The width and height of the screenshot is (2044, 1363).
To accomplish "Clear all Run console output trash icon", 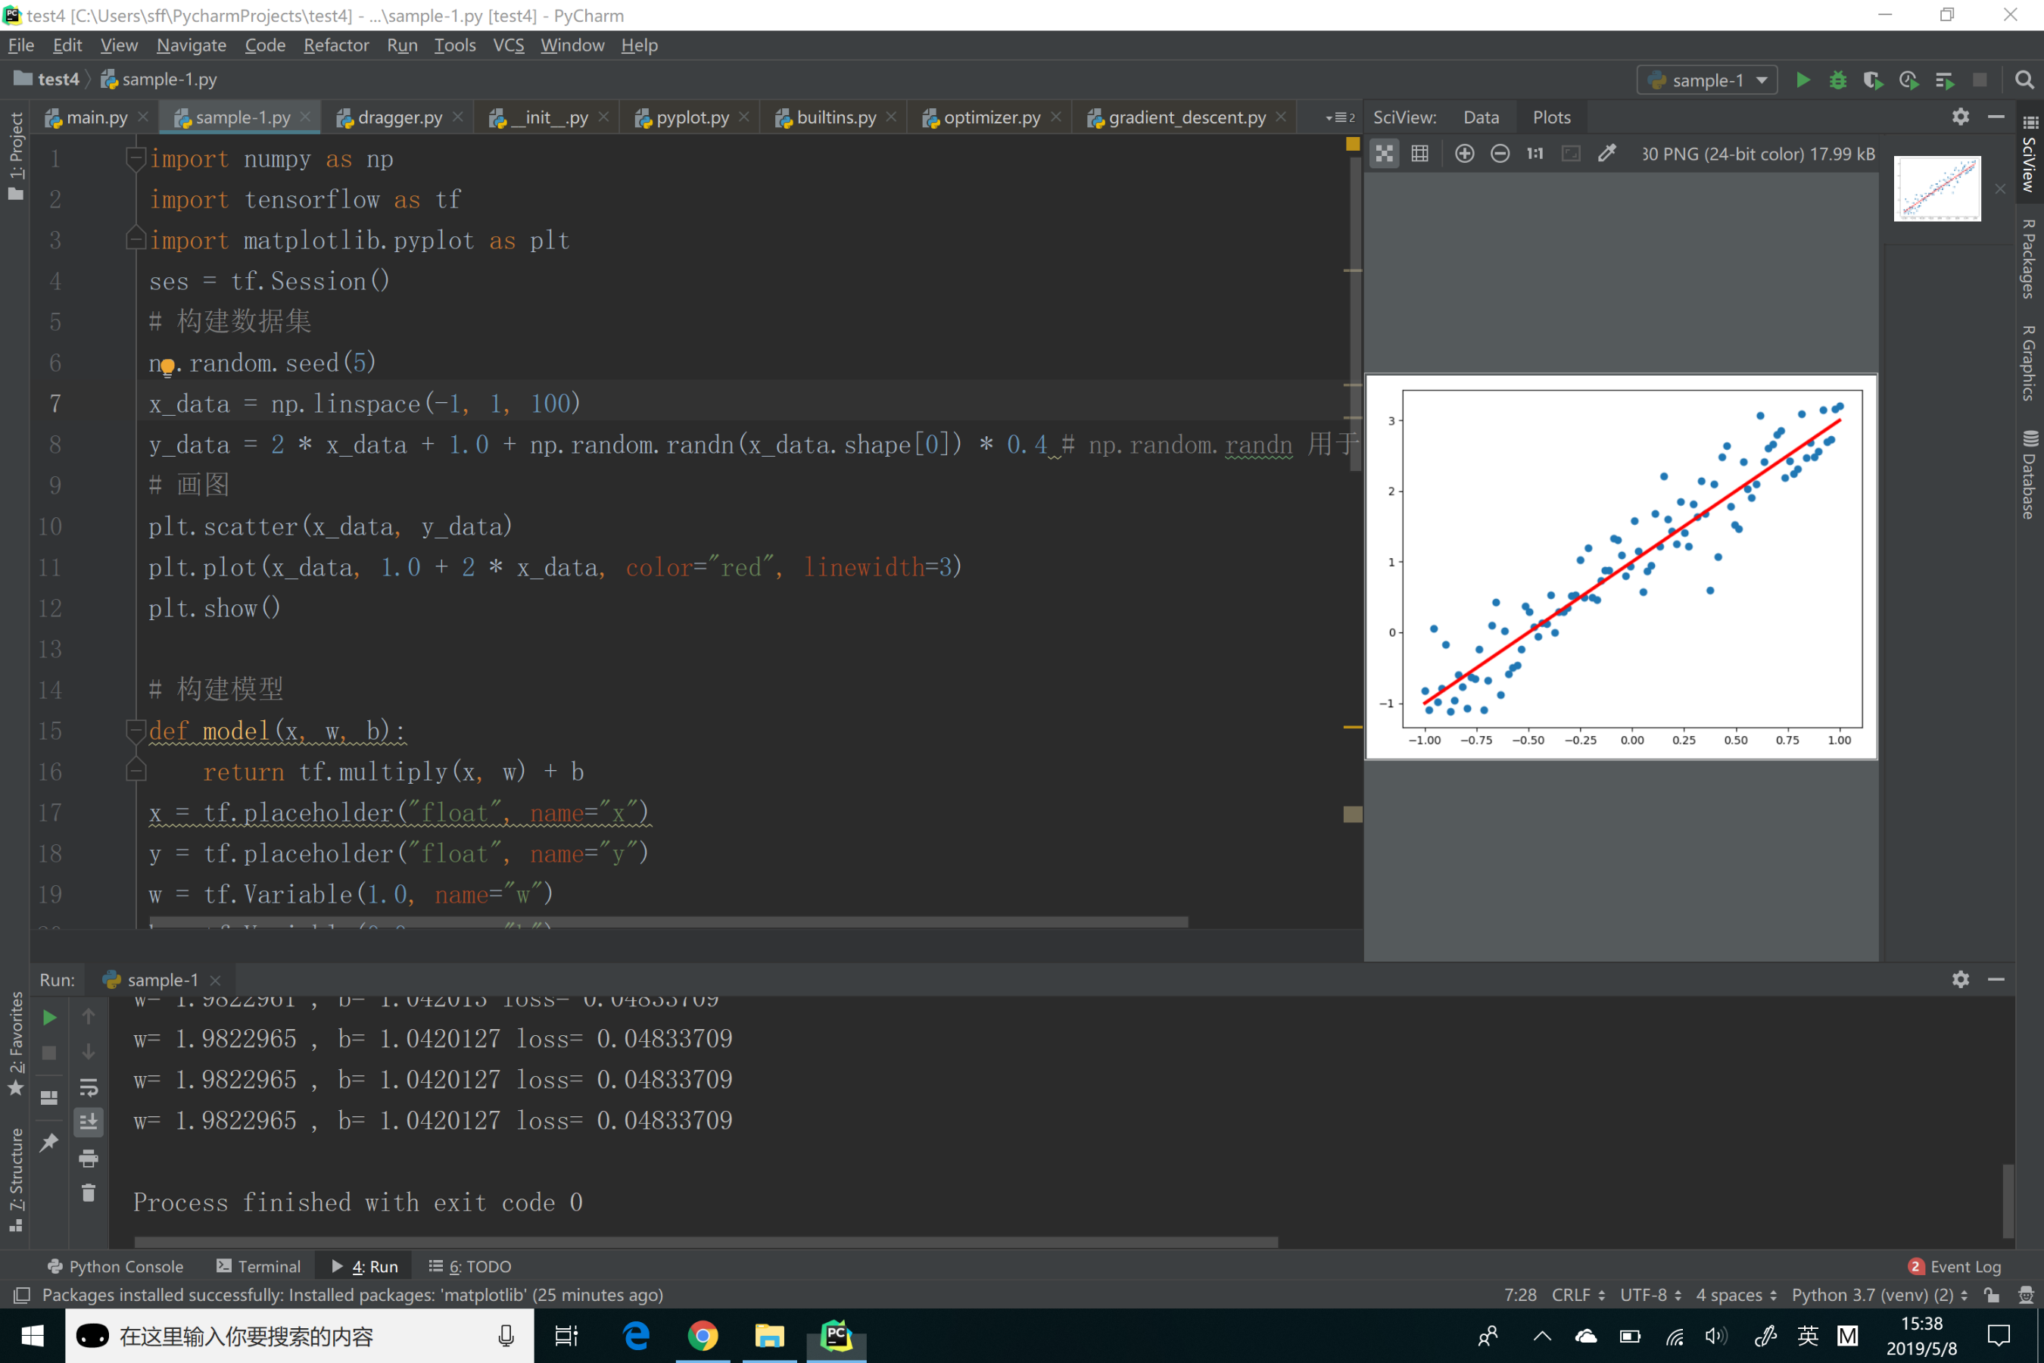I will pyautogui.click(x=89, y=1193).
